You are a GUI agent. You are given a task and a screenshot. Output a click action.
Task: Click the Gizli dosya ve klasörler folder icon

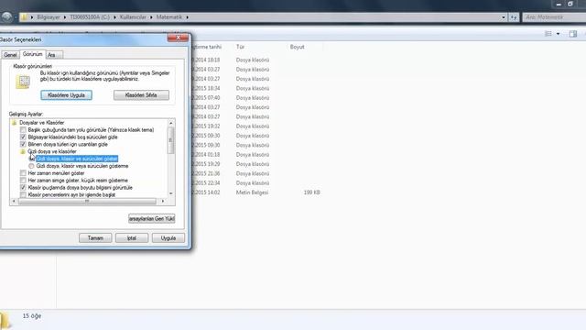(x=22, y=151)
